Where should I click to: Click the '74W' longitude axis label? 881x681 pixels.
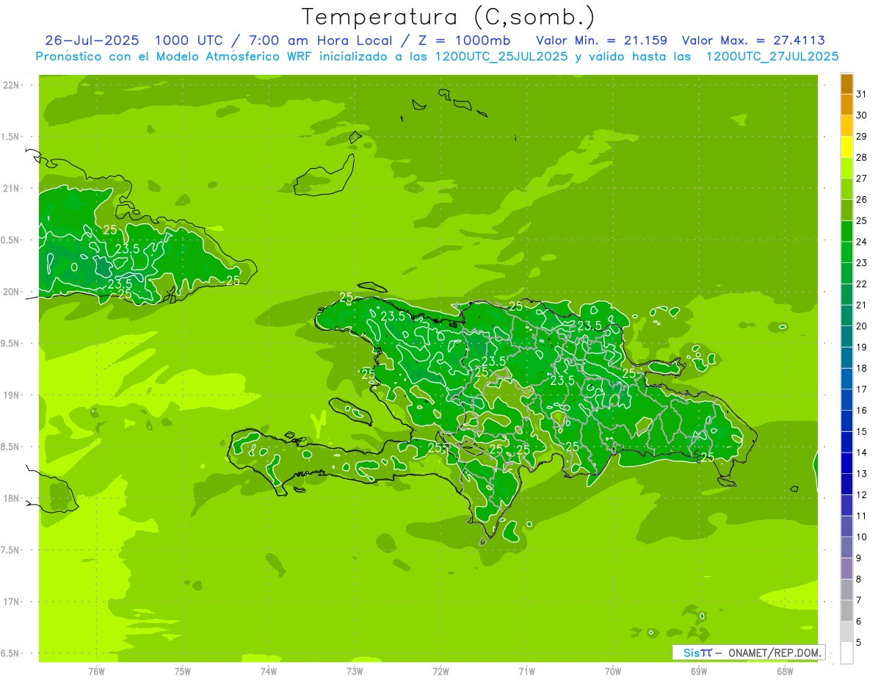coord(269,671)
